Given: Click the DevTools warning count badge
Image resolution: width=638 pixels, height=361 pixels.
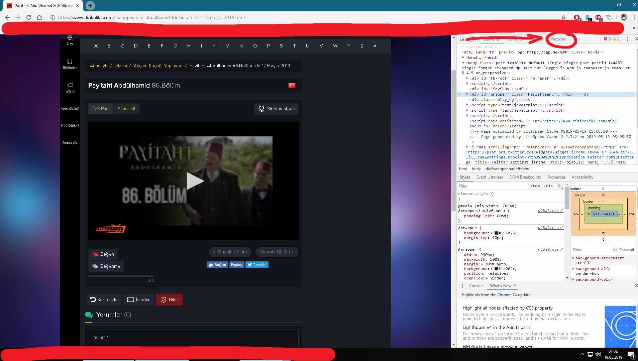Looking at the screenshot, I should coord(616,39).
